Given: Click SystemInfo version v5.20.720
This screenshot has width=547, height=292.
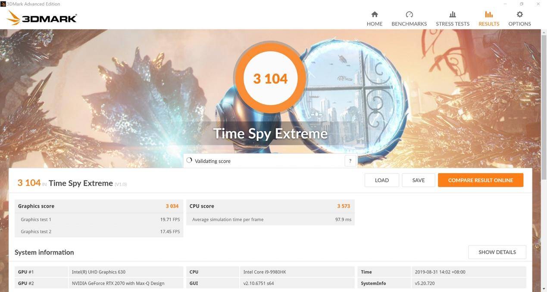Looking at the screenshot, I should click(469, 283).
